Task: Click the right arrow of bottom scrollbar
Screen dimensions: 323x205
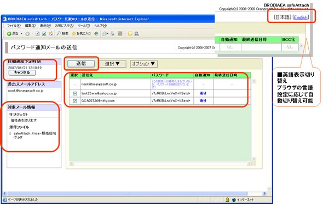Action: click(x=265, y=194)
